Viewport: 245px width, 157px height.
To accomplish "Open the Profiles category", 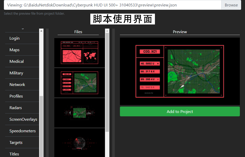I will point(22,96).
